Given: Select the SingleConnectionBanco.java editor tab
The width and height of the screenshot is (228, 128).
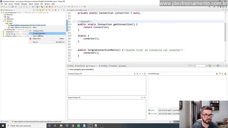Looking at the screenshot, I should 78,10.
